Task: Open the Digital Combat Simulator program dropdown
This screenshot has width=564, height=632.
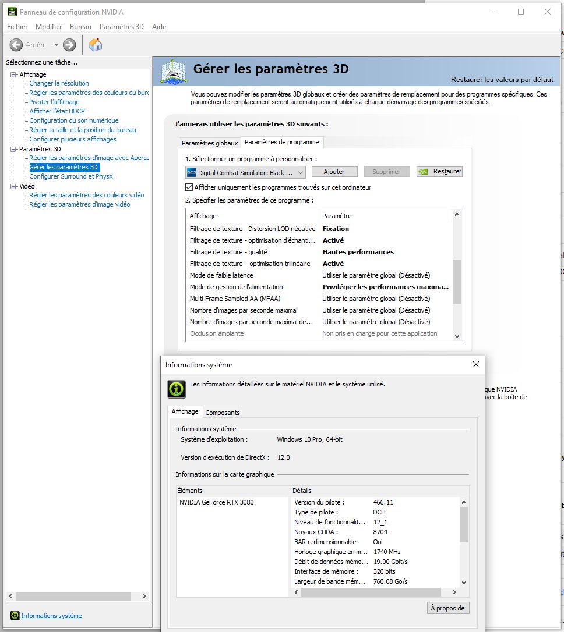Action: pos(245,172)
